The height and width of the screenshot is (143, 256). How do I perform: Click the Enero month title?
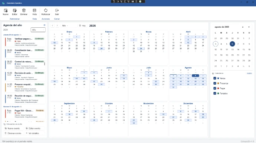(x=69, y=32)
